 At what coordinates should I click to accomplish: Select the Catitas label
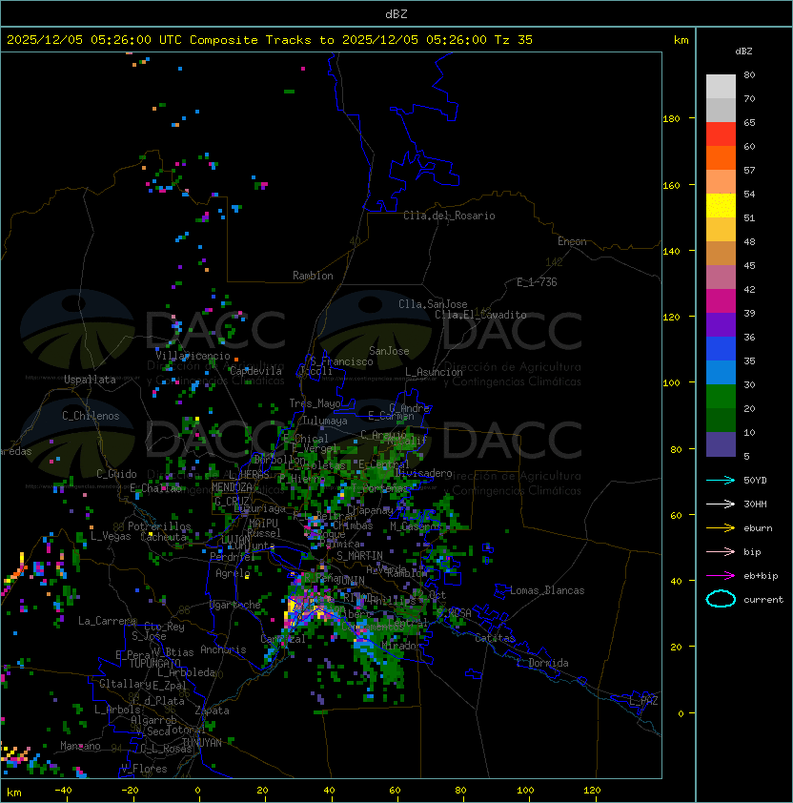pyautogui.click(x=495, y=639)
